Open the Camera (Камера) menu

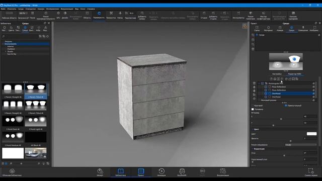pyautogui.click(x=41, y=9)
